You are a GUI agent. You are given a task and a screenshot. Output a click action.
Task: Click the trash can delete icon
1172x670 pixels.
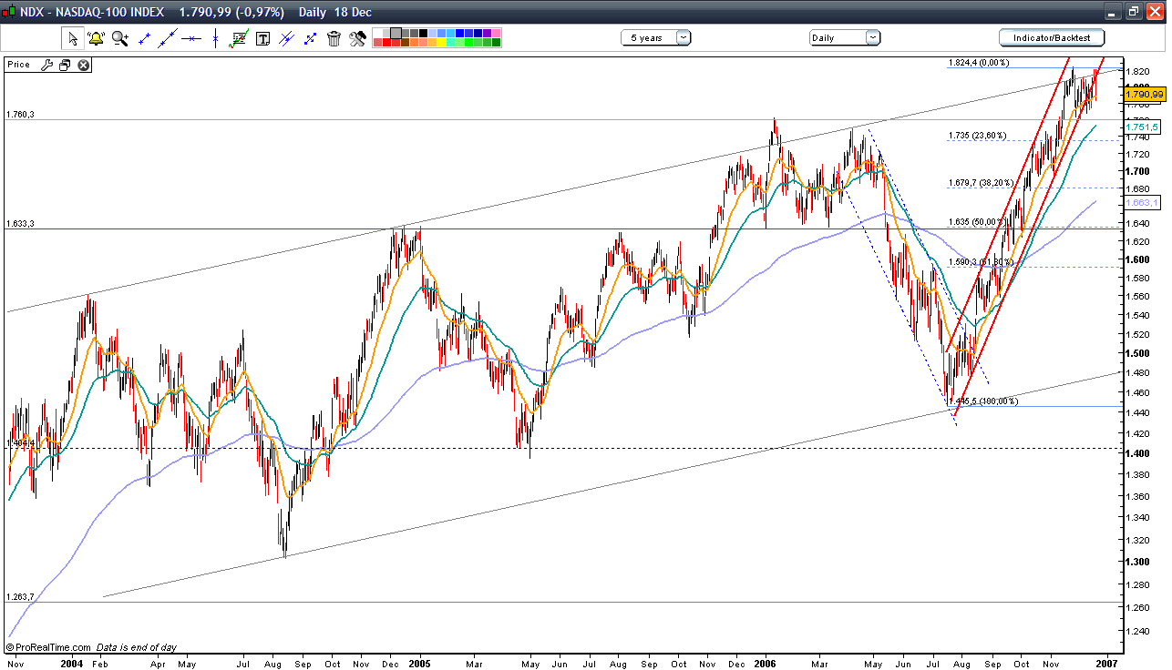(x=334, y=38)
